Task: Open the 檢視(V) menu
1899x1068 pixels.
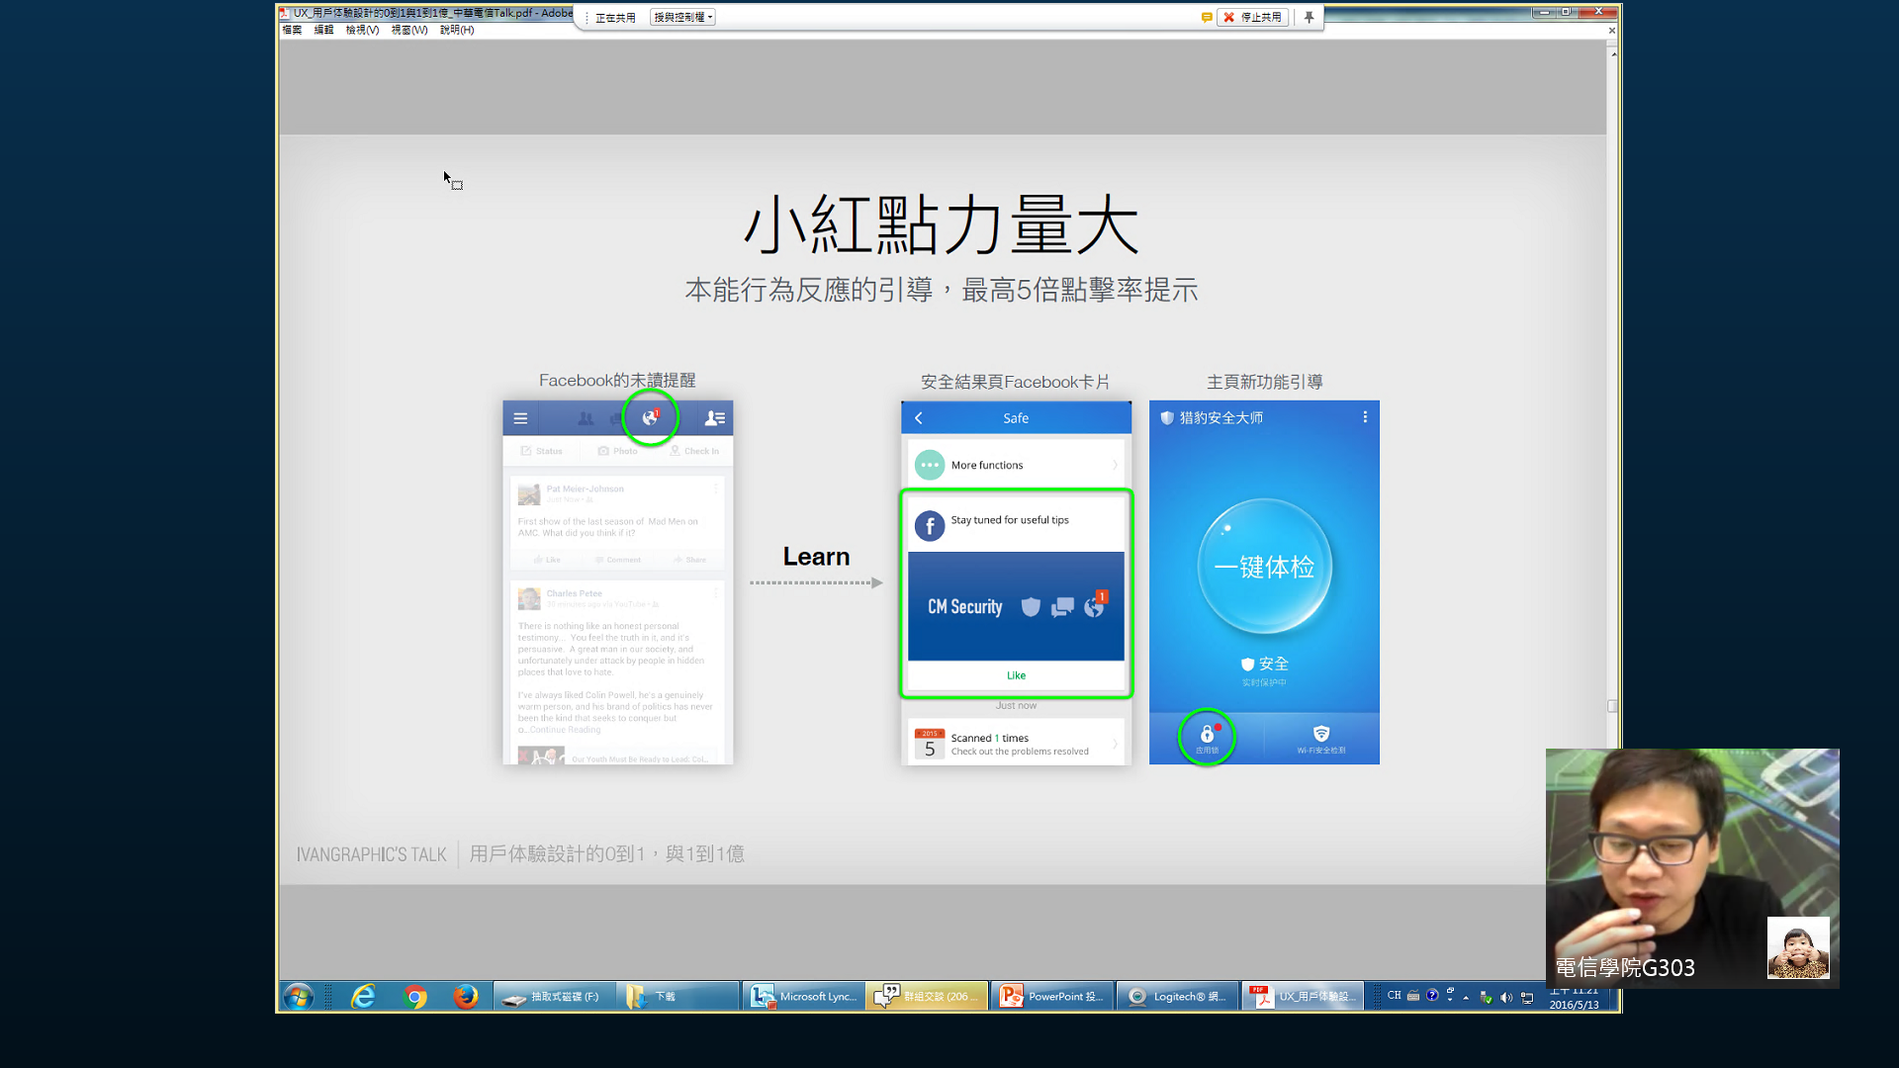Action: click(x=362, y=30)
